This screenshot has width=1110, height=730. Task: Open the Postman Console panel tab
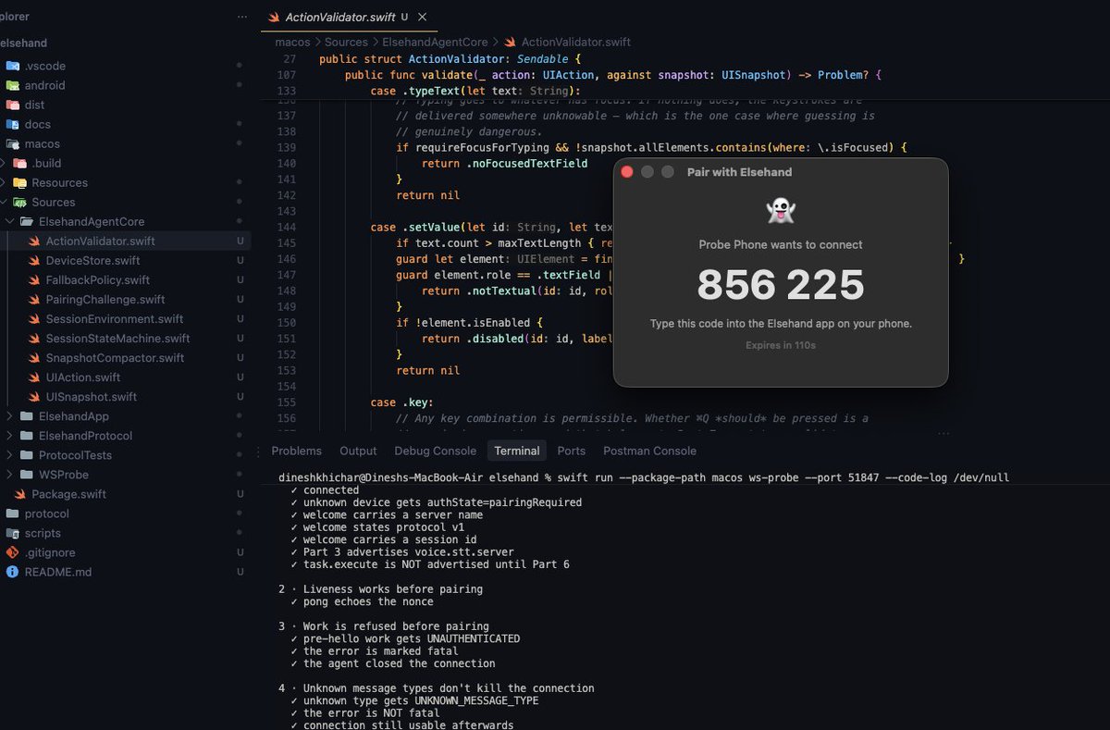pyautogui.click(x=649, y=451)
